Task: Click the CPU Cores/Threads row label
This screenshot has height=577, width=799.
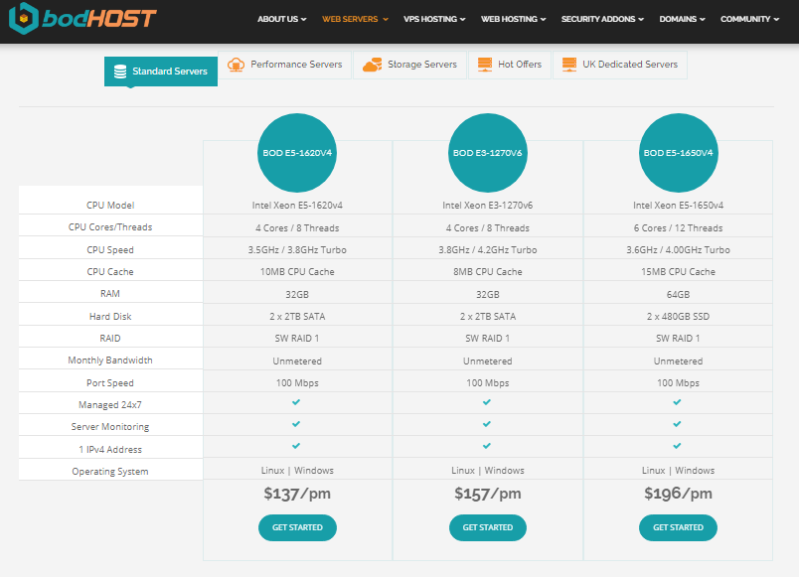Action: [x=110, y=227]
